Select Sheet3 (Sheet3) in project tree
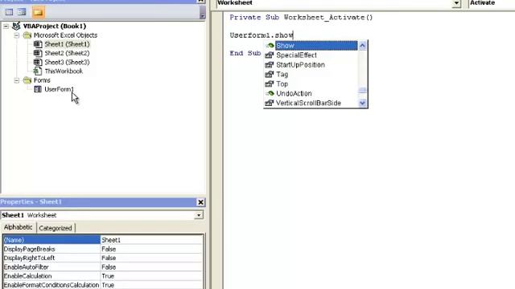Viewport: 515px width, 289px height. point(67,63)
